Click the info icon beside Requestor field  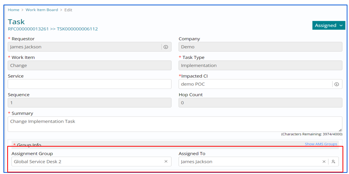point(166,47)
